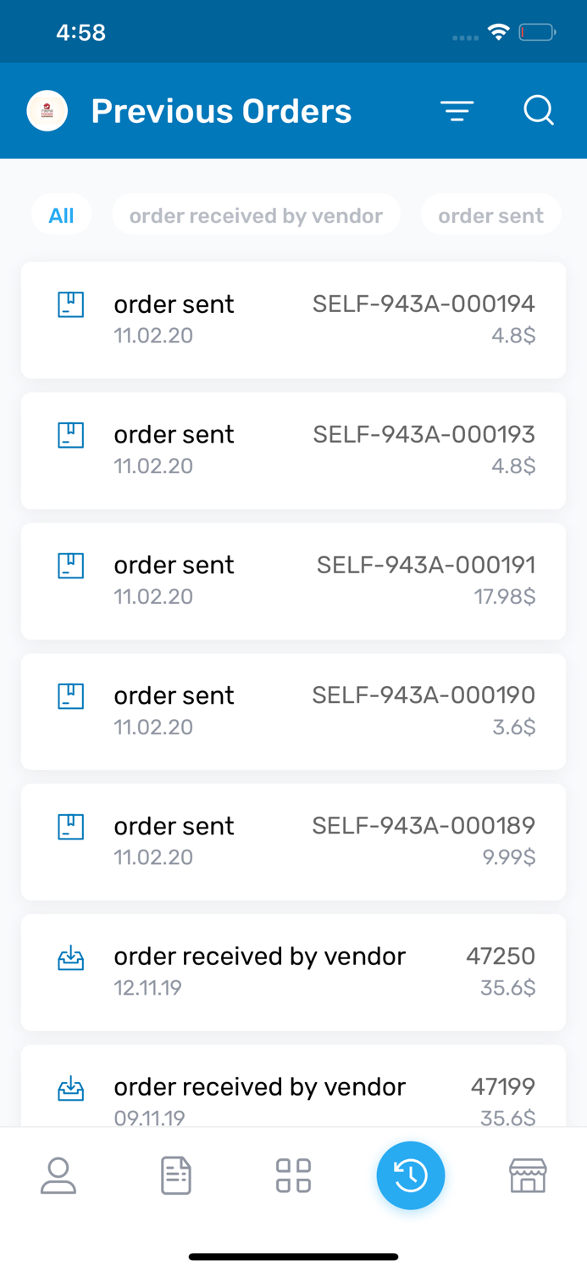Open order SELF-943A-000189 dated 11.02.20

pos(293,841)
